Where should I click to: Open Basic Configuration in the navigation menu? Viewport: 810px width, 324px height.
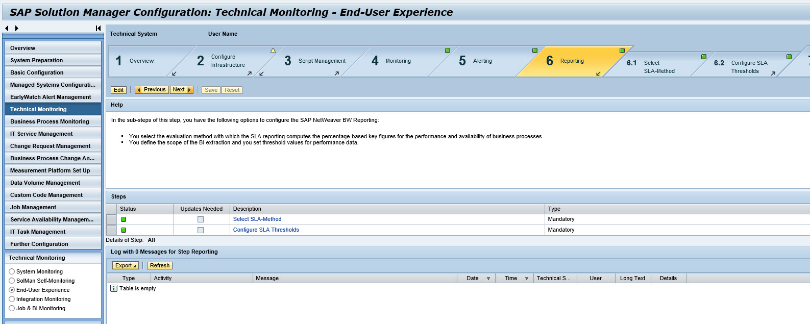pyautogui.click(x=53, y=72)
